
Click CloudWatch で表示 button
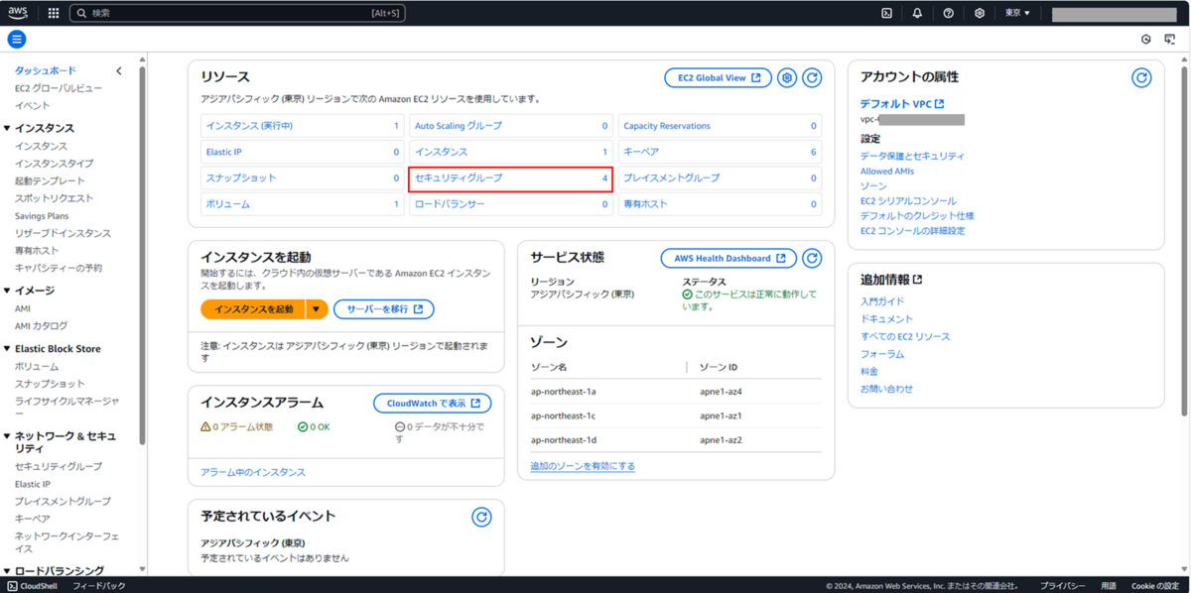point(433,404)
